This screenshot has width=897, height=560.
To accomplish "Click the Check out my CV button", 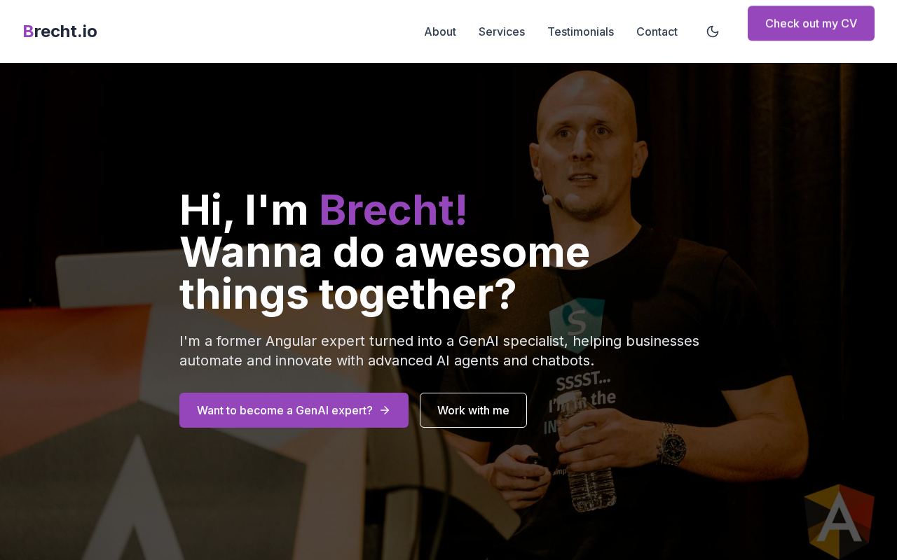I will tap(811, 23).
